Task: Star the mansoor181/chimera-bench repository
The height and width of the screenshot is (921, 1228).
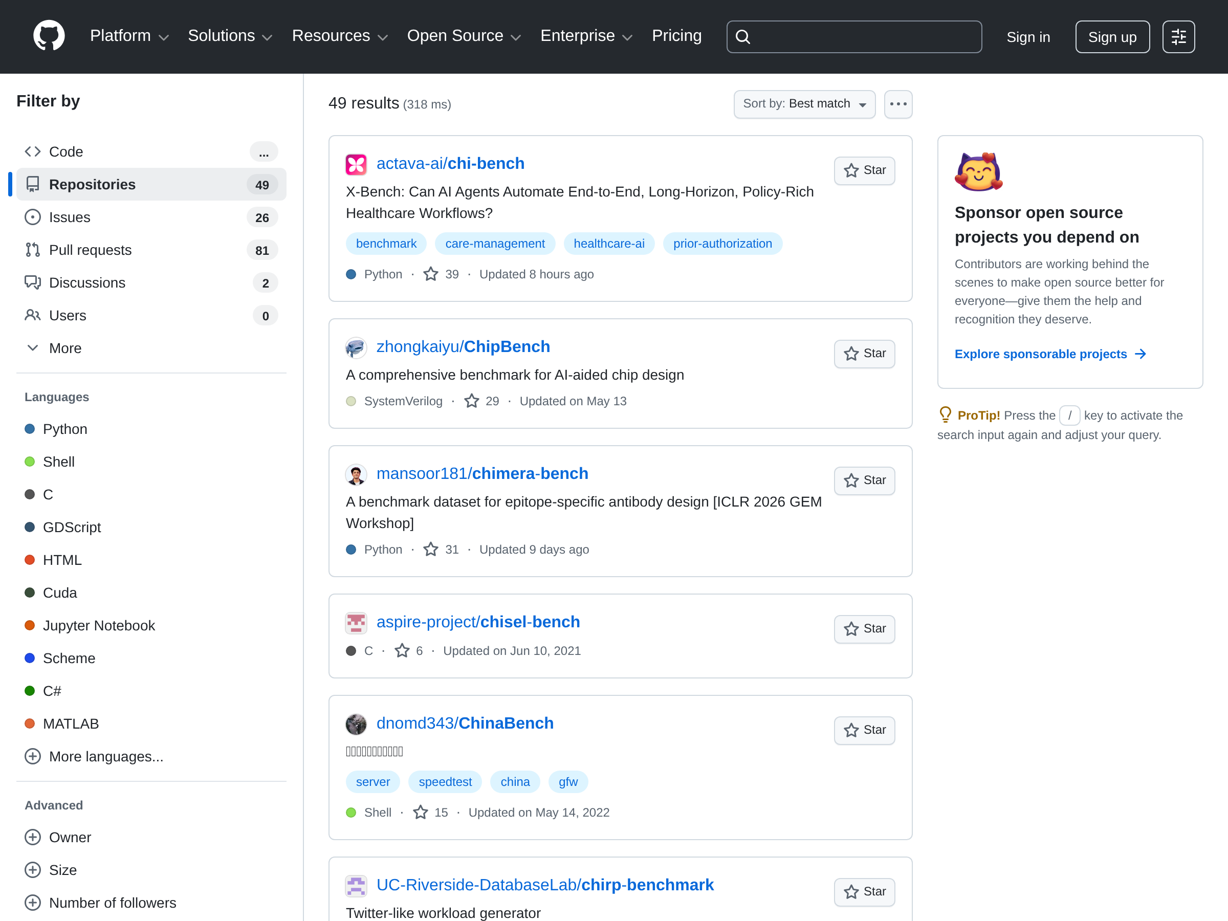Action: (864, 481)
